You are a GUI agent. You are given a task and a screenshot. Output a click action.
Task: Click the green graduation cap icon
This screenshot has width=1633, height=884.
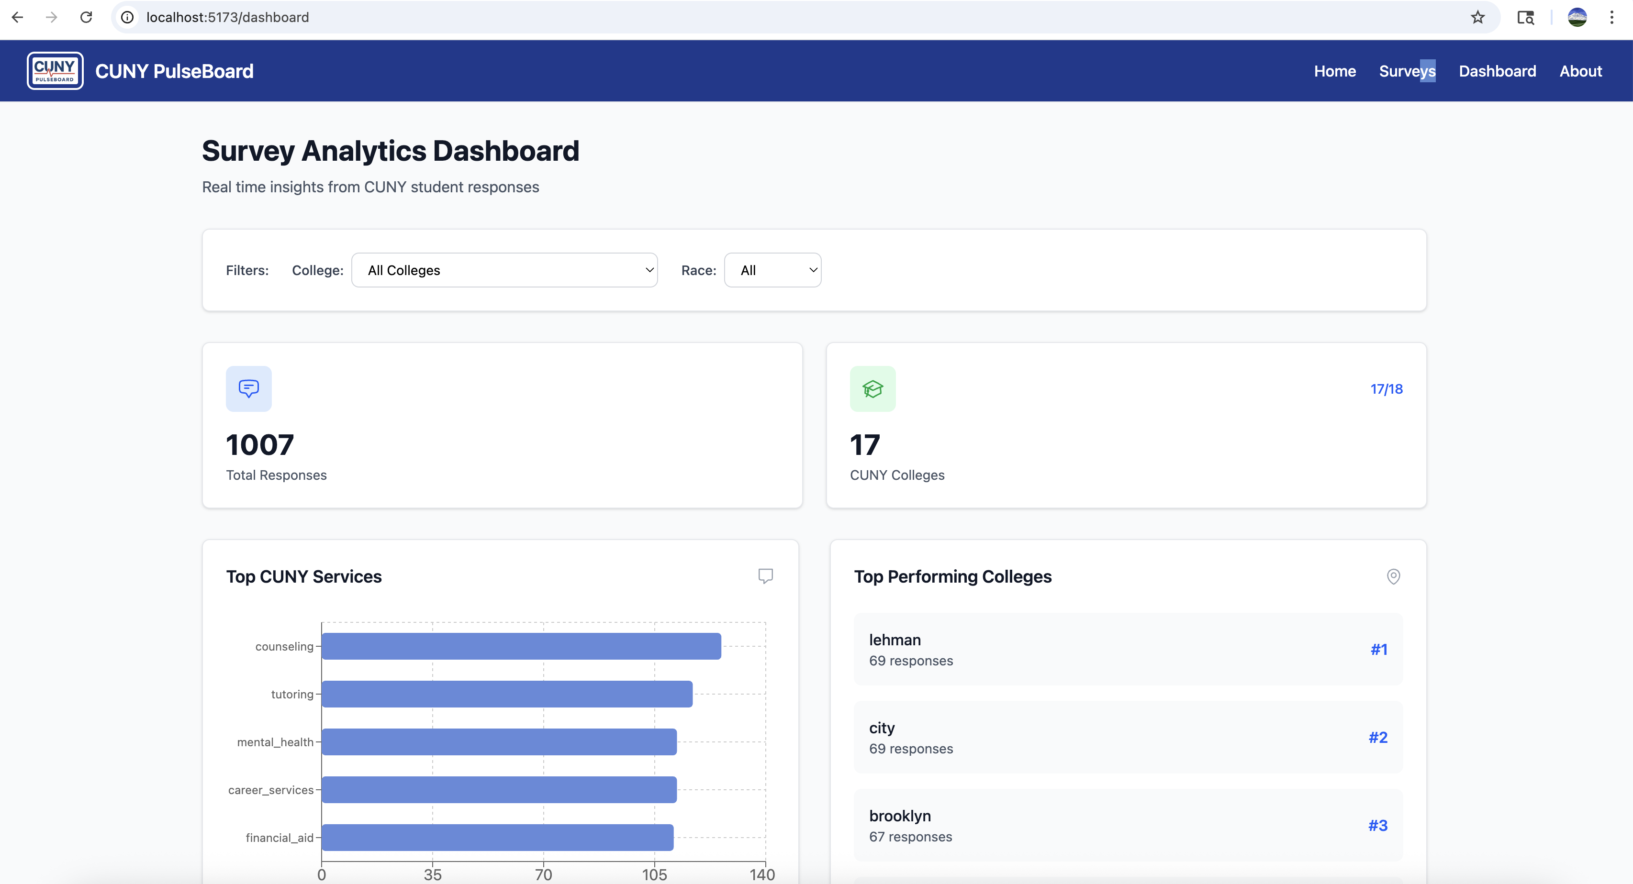872,388
